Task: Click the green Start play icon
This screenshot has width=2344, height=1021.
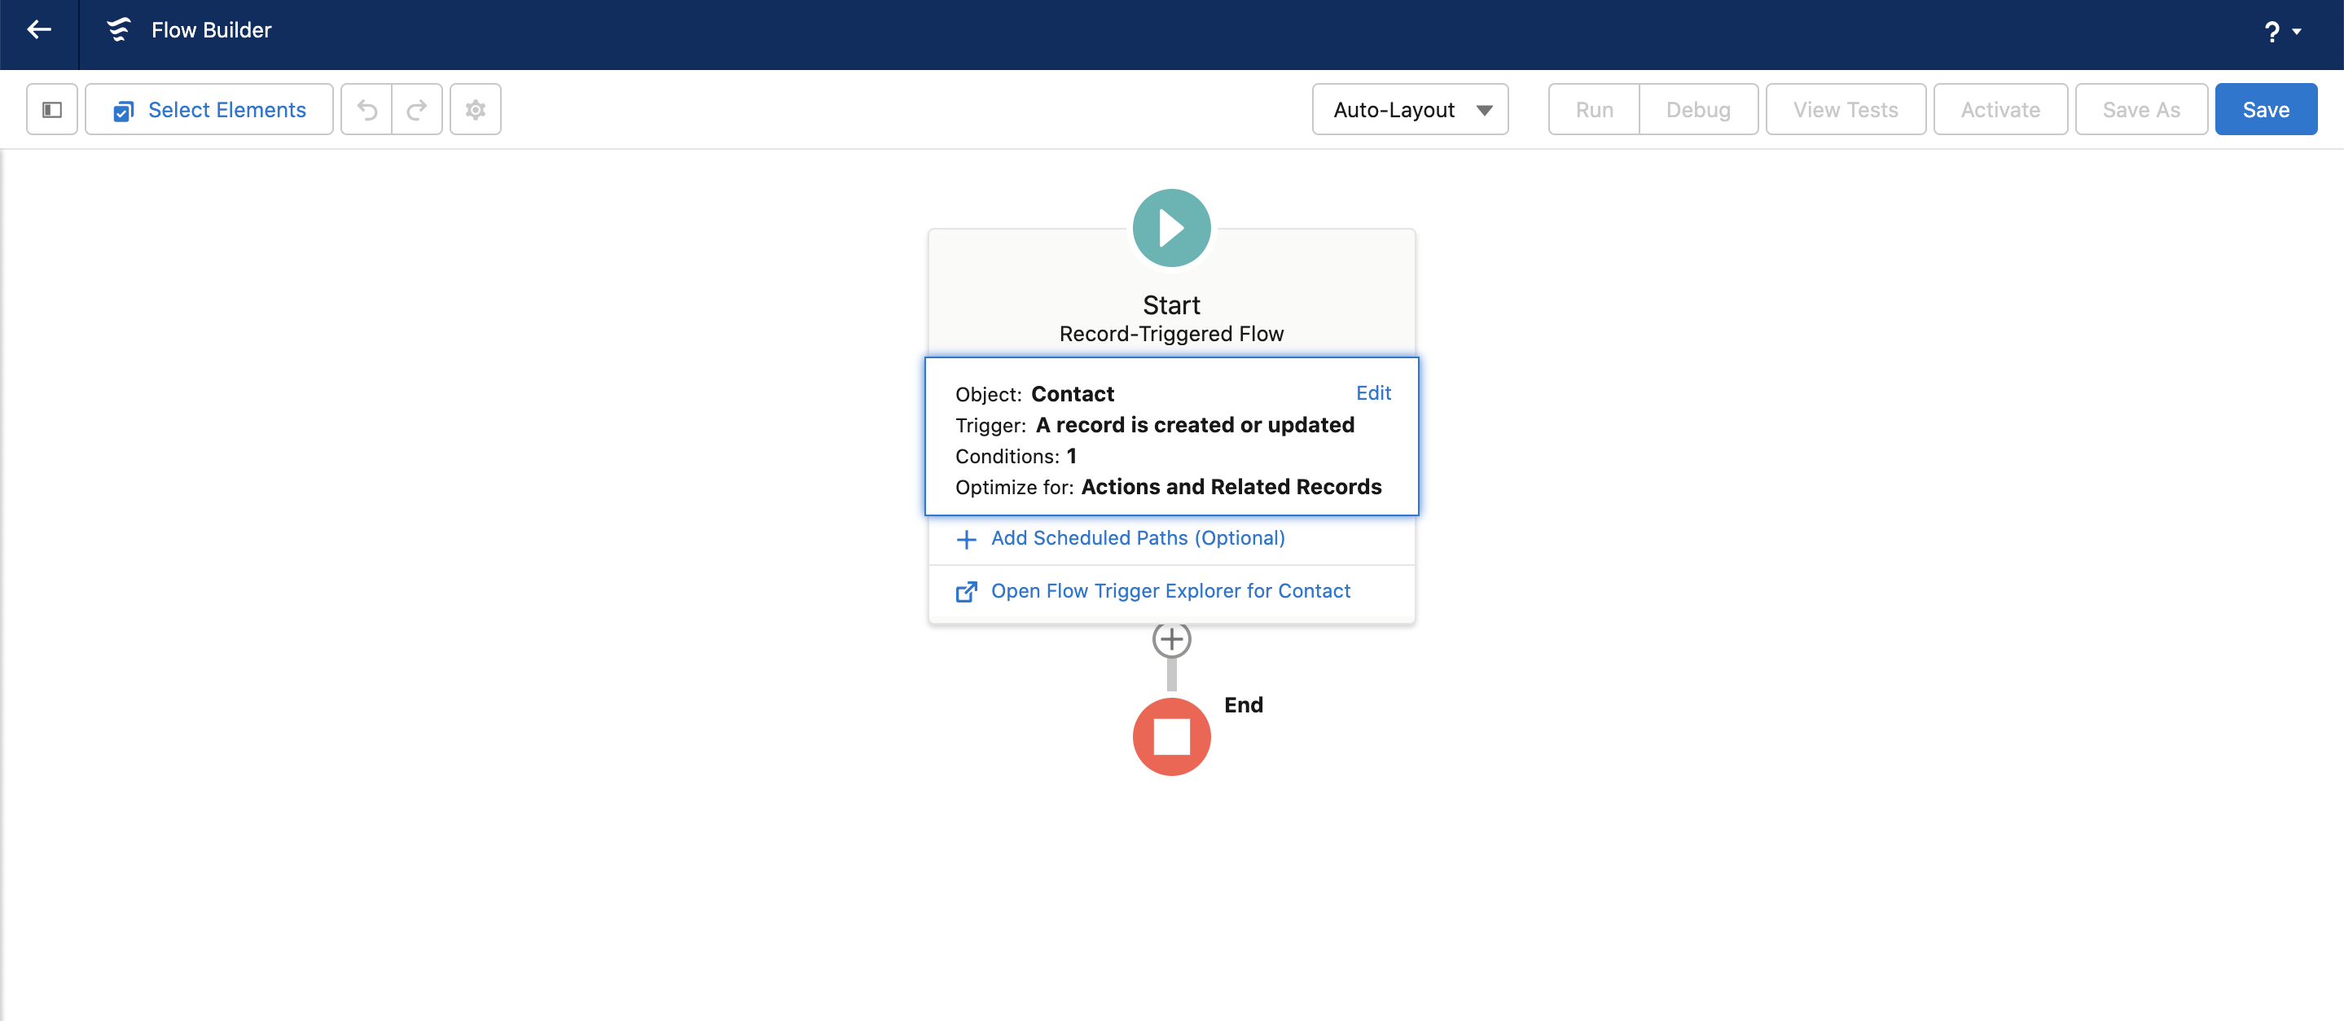Action: 1171,227
